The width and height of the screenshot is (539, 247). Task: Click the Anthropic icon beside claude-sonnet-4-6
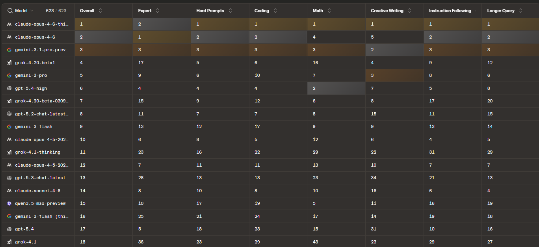9,191
